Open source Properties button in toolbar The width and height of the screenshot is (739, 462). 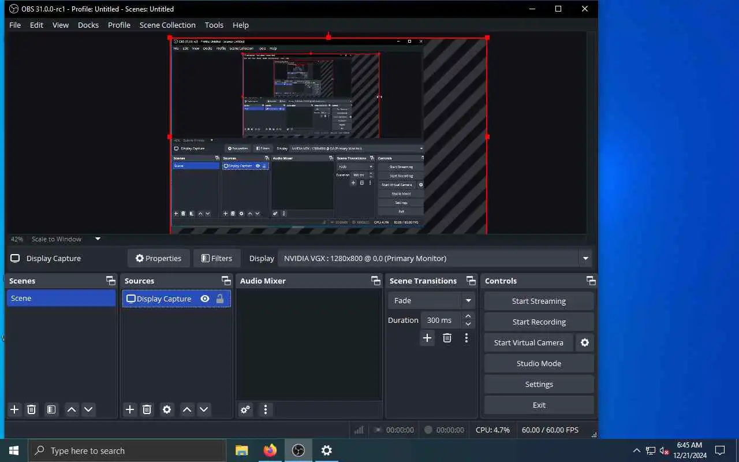[x=159, y=258]
